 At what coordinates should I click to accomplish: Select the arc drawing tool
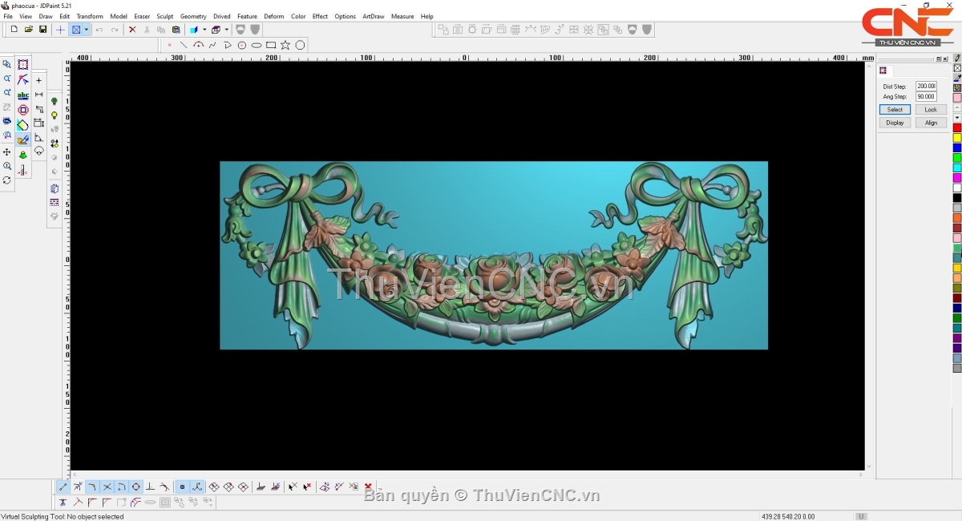tap(199, 45)
